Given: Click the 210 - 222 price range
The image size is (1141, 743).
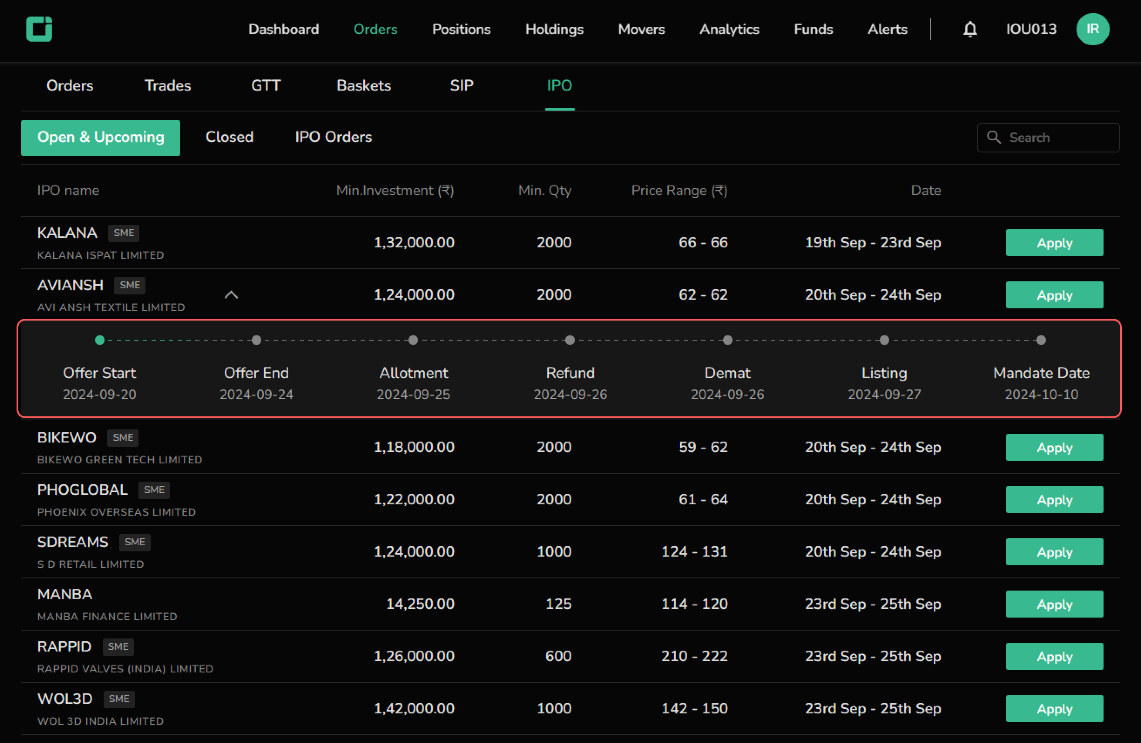Looking at the screenshot, I should [x=695, y=656].
